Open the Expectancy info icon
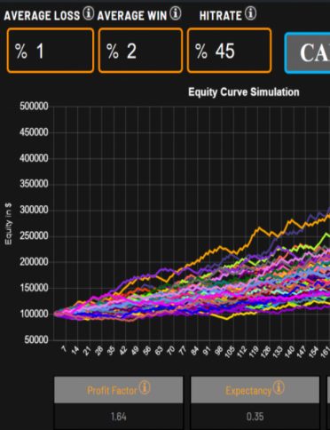This screenshot has width=330, height=430. 279,387
